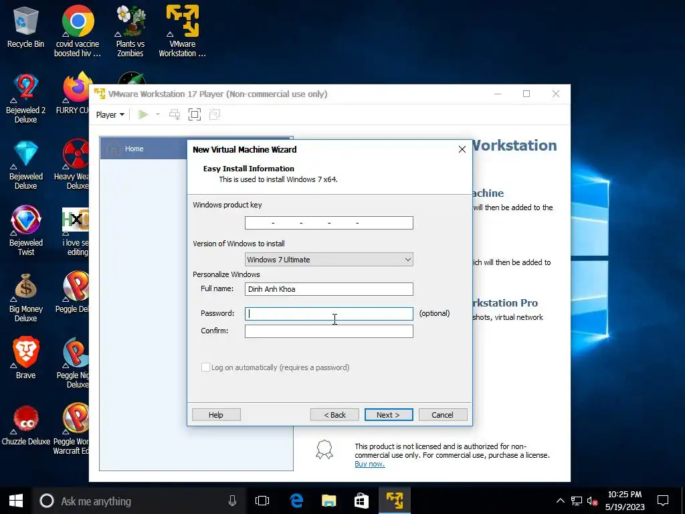Cancel the New Virtual Machine Wizard
Screen dimensions: 685x514
coord(443,415)
